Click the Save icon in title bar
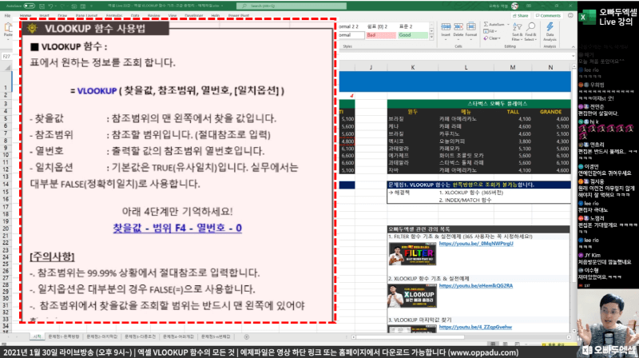Image resolution: width=639 pixels, height=358 pixels. pos(42,6)
